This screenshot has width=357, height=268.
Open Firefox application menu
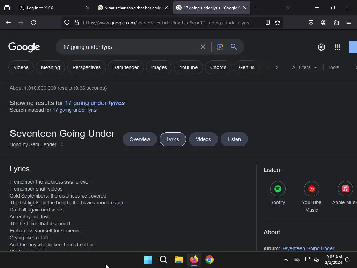point(349,22)
